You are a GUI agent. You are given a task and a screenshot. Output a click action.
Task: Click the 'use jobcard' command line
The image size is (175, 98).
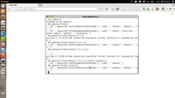tap(53, 19)
